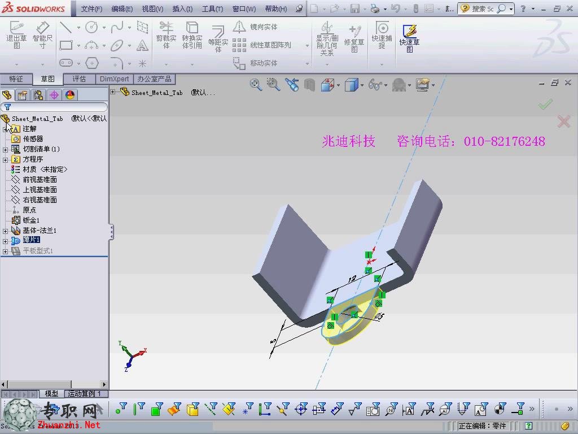
Task: Open the 插入(I) menu
Action: (x=182, y=9)
